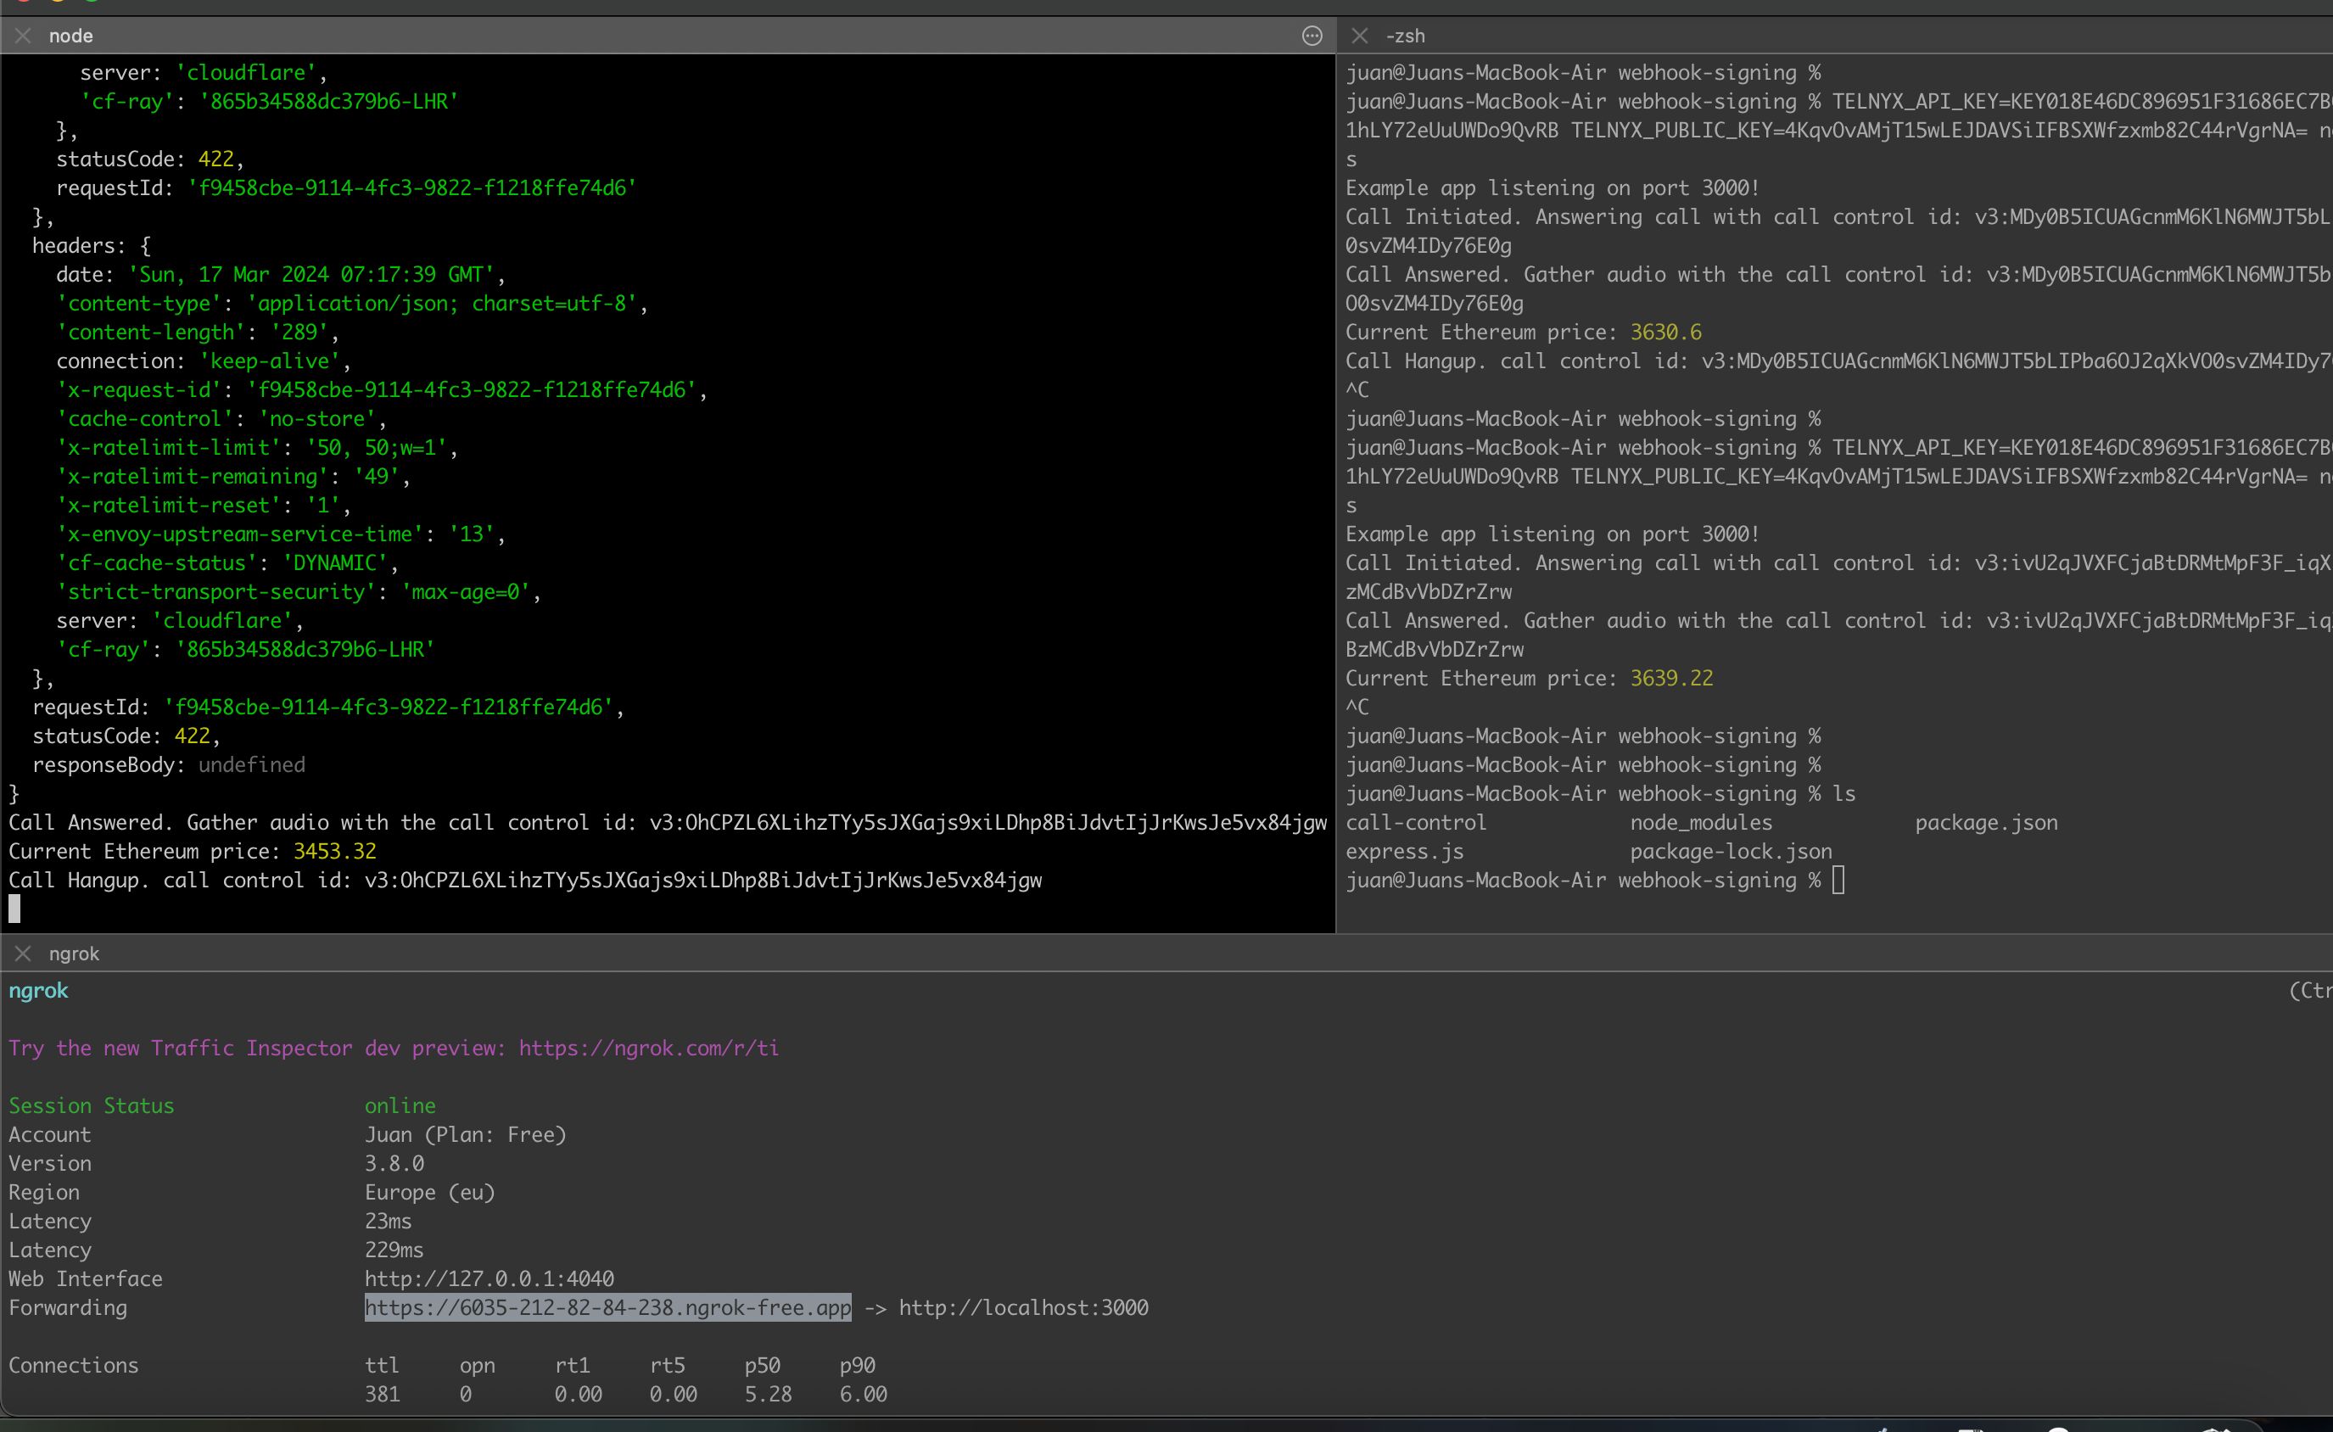The image size is (2333, 1432).
Task: Click package-lock.json in ls output
Action: point(1731,852)
